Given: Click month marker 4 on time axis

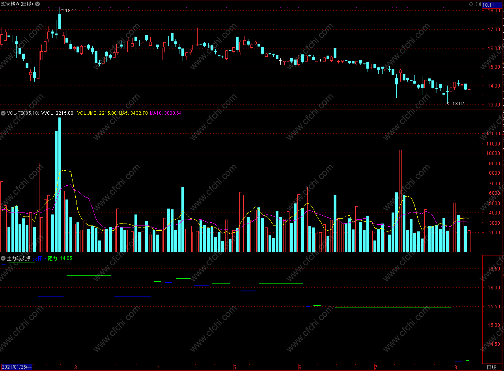Looking at the screenshot, I should (x=159, y=367).
